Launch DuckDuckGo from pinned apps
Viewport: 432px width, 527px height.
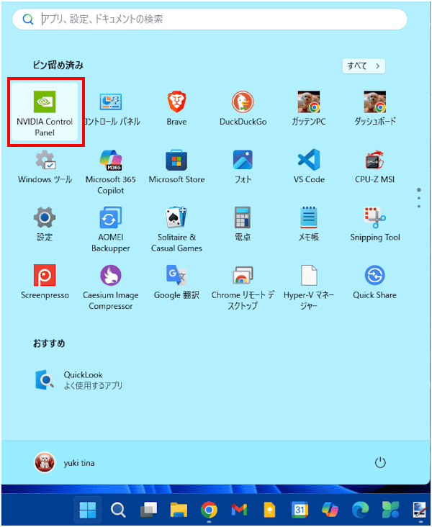point(243,109)
